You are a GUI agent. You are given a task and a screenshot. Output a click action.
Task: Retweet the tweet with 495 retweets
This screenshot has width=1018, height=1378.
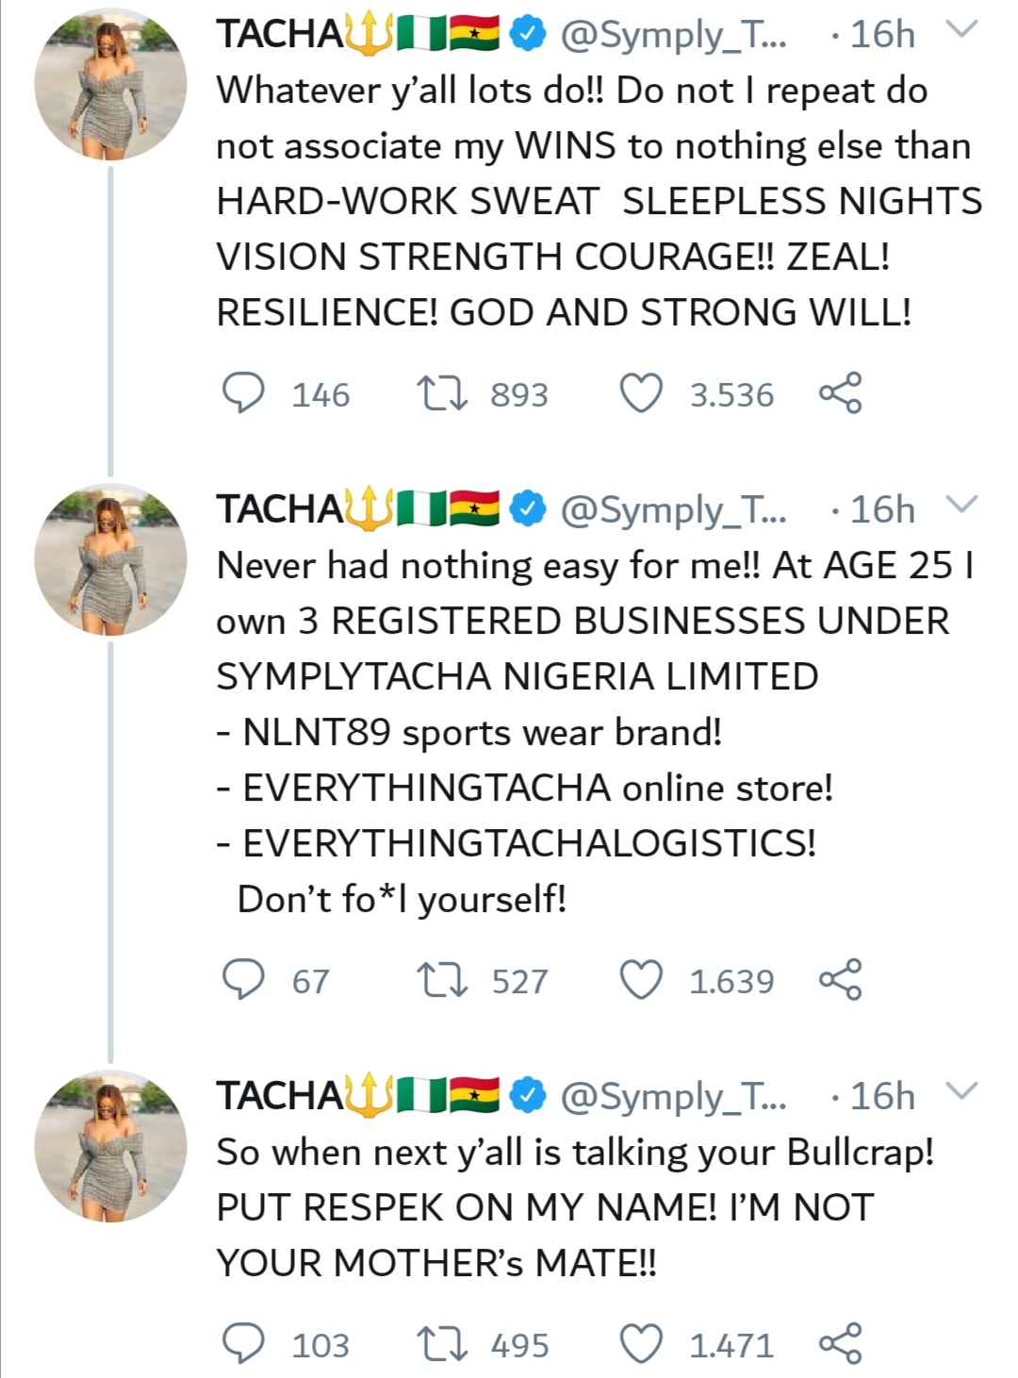pos(442,1344)
